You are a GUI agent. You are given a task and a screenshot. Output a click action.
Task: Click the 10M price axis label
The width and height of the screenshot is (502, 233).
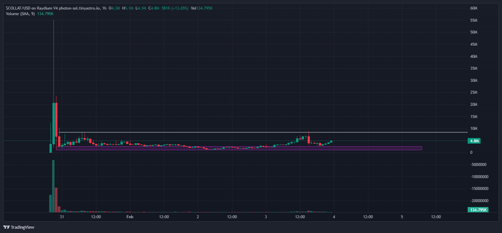(474, 128)
